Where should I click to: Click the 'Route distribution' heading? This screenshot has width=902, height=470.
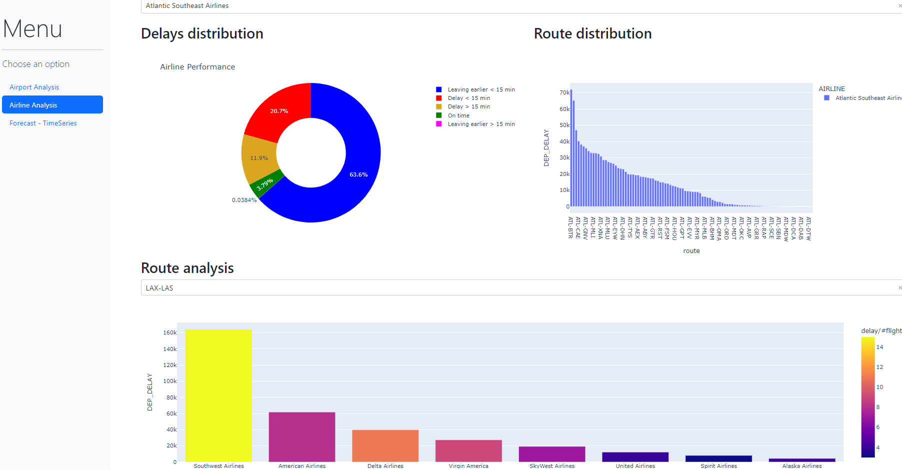coord(593,33)
